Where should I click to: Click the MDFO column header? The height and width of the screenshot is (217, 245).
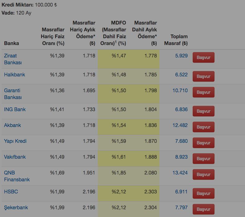pos(114,33)
